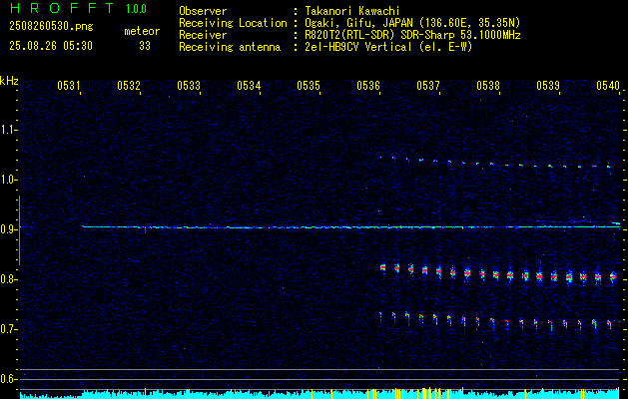Click the 0540 time marker

pyautogui.click(x=608, y=85)
